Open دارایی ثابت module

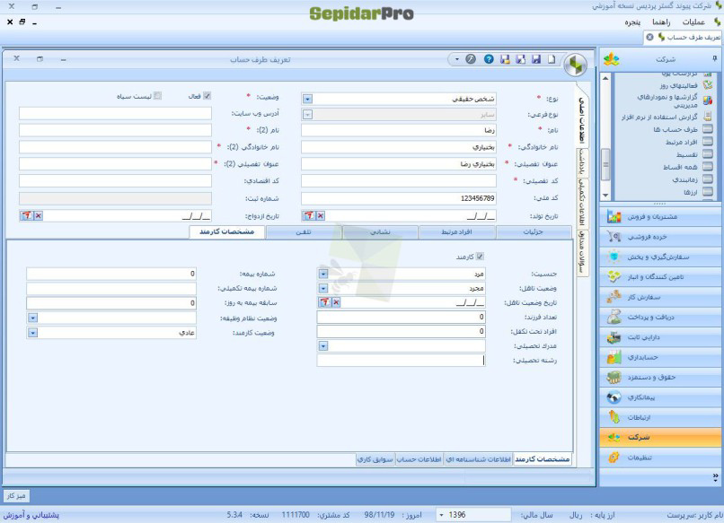(x=660, y=337)
